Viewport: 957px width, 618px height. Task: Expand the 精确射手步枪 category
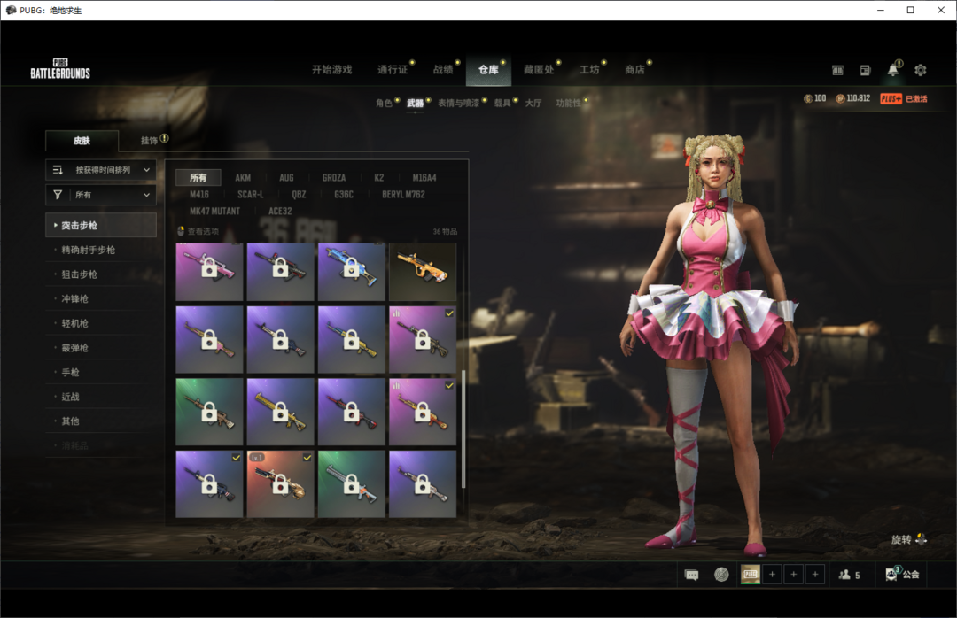point(101,250)
